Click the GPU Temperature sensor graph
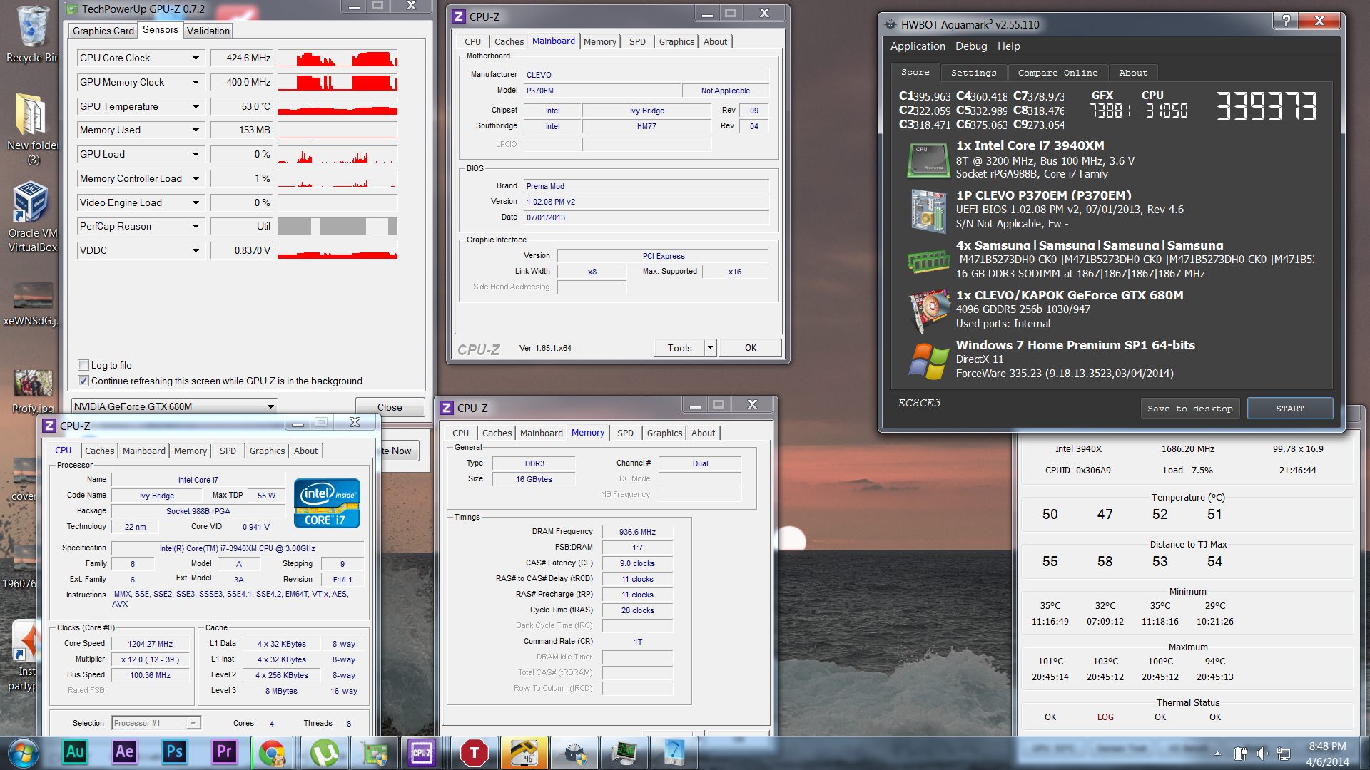Screen dimensions: 1370x770 pyautogui.click(x=338, y=106)
